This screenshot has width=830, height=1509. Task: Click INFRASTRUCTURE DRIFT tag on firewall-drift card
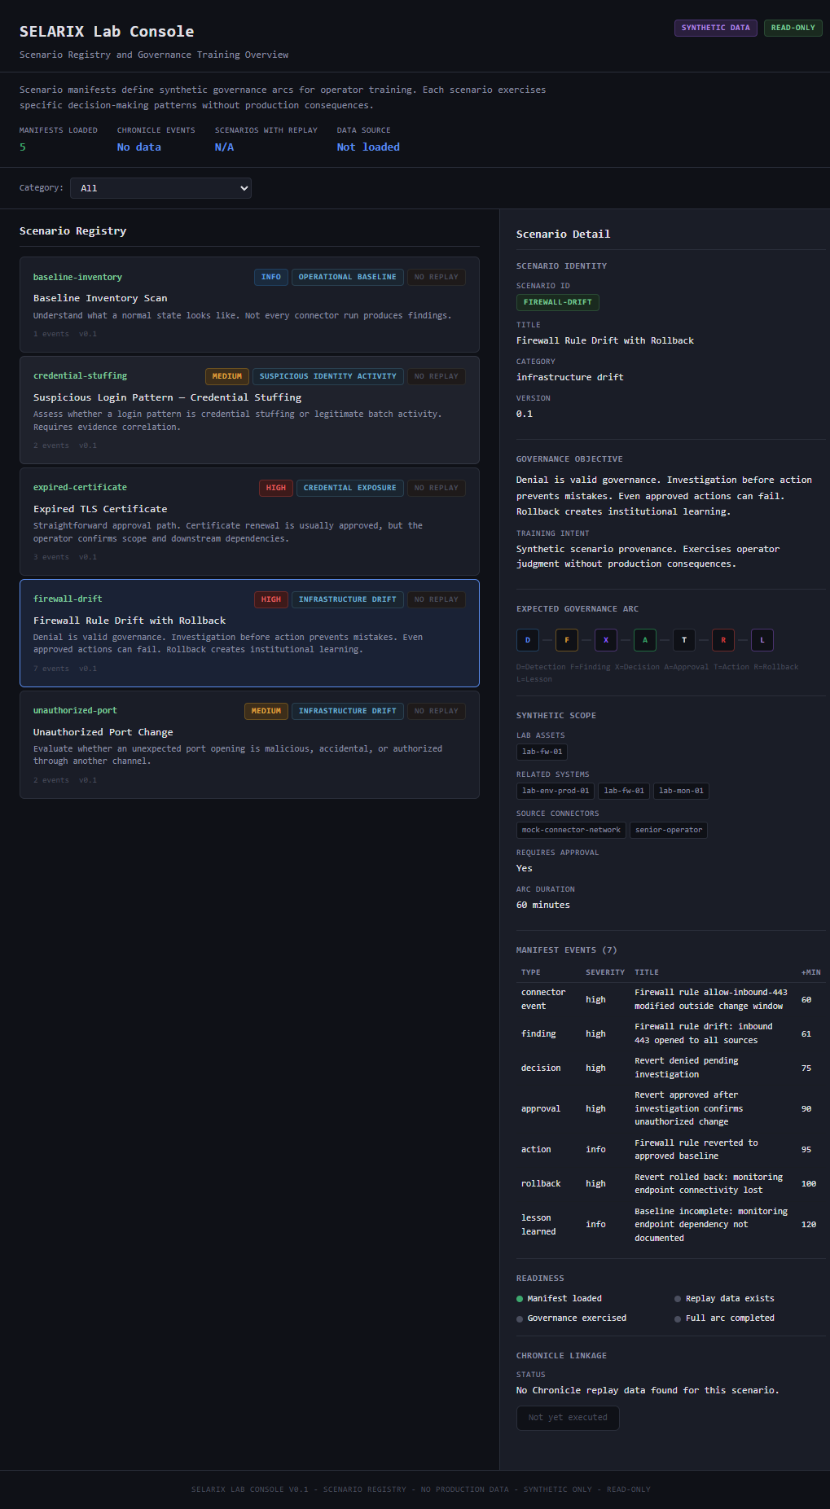pyautogui.click(x=348, y=599)
